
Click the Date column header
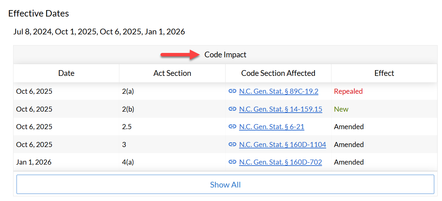[66, 73]
